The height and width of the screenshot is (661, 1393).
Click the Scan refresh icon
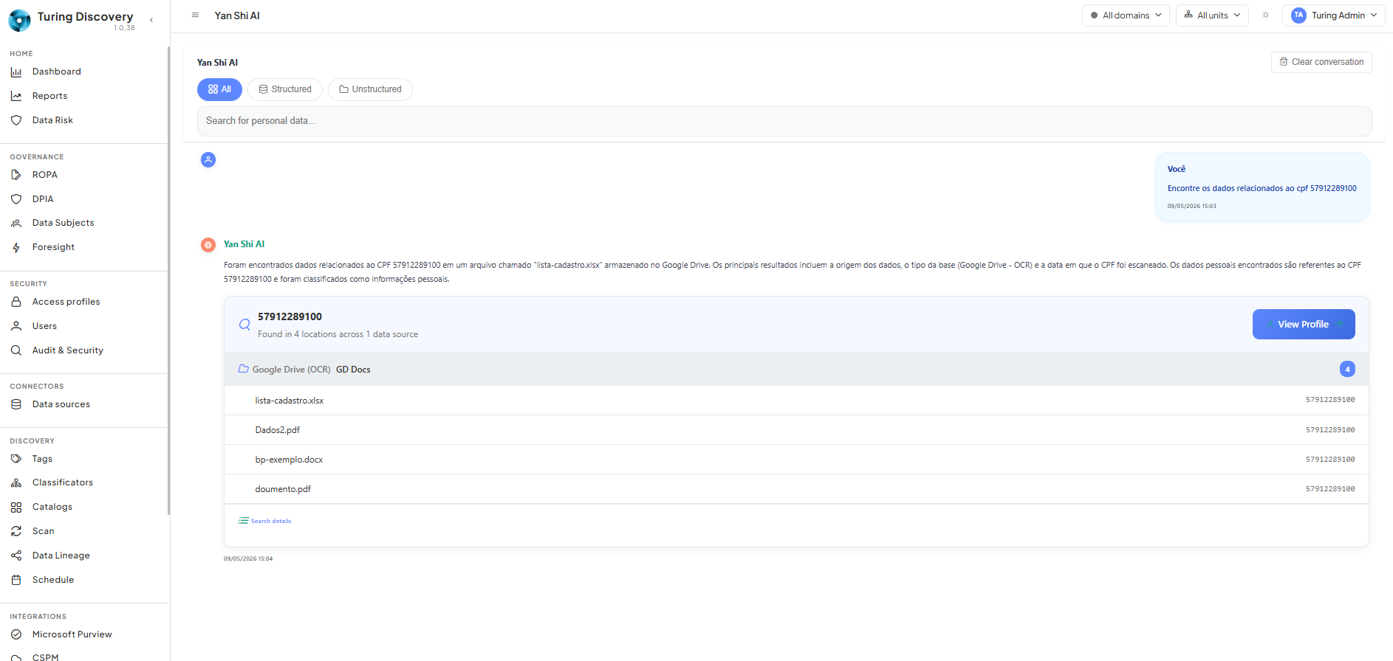pos(16,531)
